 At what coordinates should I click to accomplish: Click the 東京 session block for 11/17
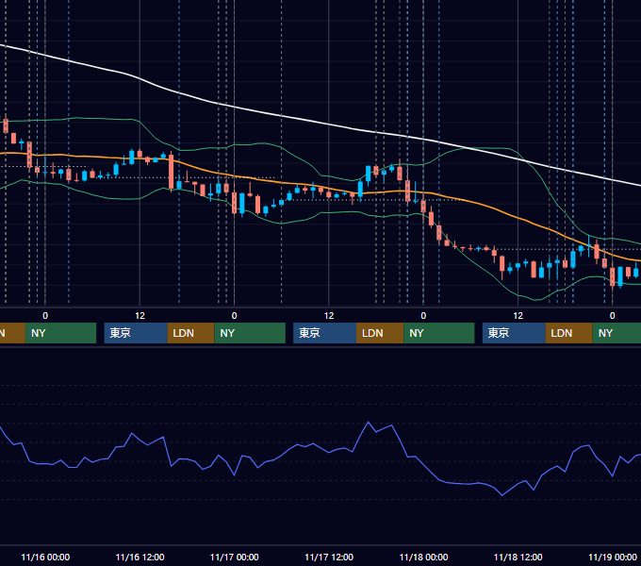click(324, 333)
